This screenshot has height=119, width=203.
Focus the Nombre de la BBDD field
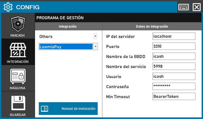174,56
